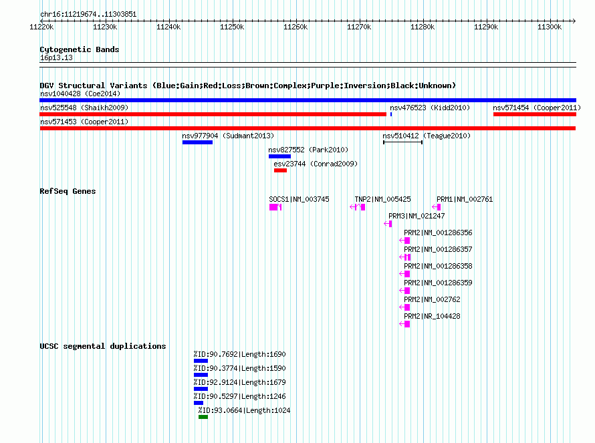Click the nsv510412 (Teague2010) black interval glyph
Screen dimensions: 595x443
[402, 142]
